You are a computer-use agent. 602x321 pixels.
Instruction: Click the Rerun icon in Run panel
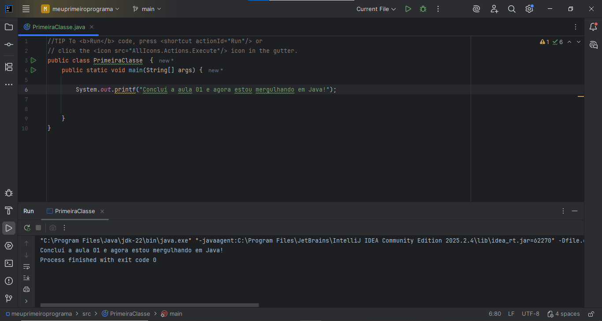pos(27,228)
